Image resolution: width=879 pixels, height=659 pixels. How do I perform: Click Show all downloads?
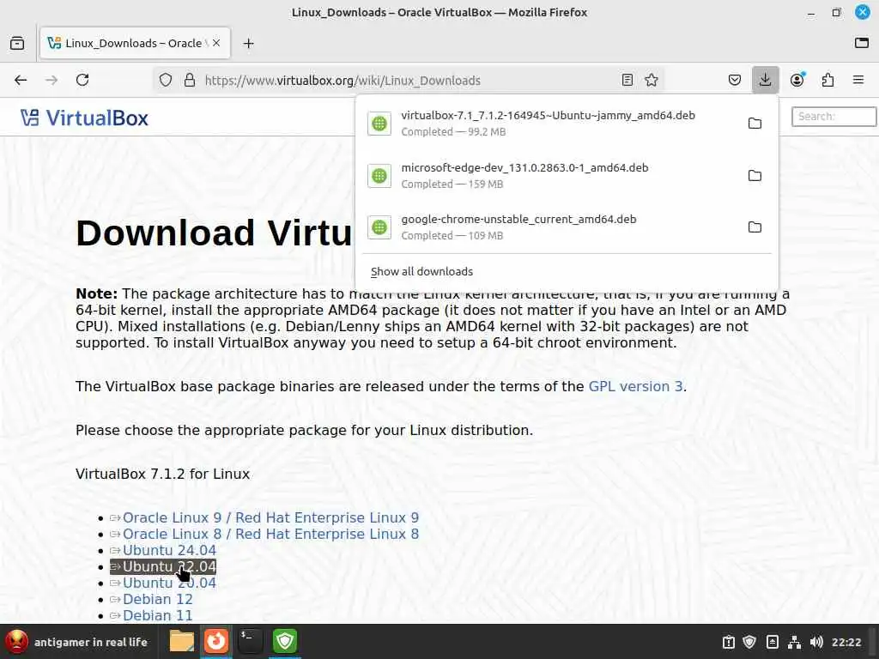click(x=421, y=272)
